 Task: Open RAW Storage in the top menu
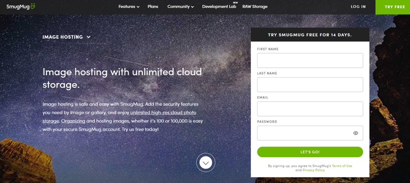pyautogui.click(x=255, y=7)
